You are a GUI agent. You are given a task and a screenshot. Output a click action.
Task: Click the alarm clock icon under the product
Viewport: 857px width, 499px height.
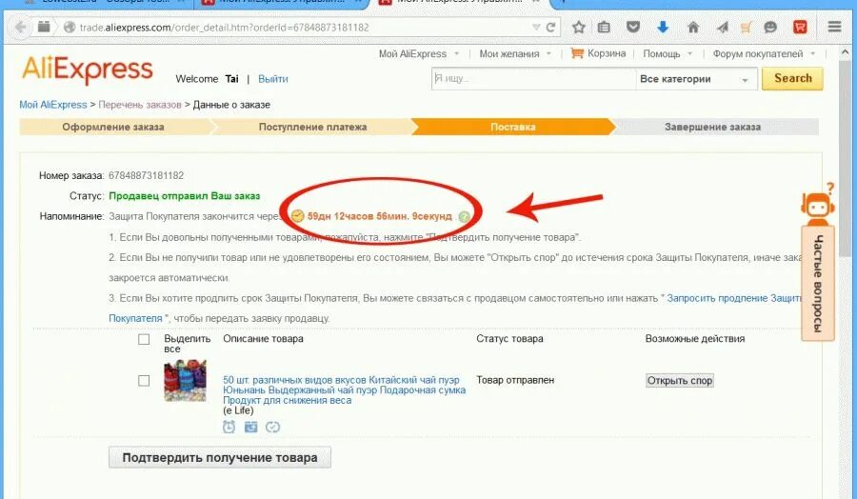229,427
